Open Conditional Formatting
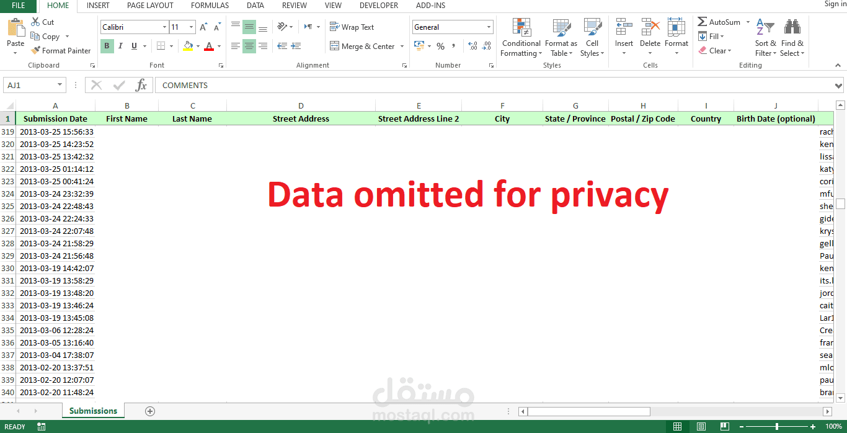This screenshot has width=847, height=433. (521, 38)
